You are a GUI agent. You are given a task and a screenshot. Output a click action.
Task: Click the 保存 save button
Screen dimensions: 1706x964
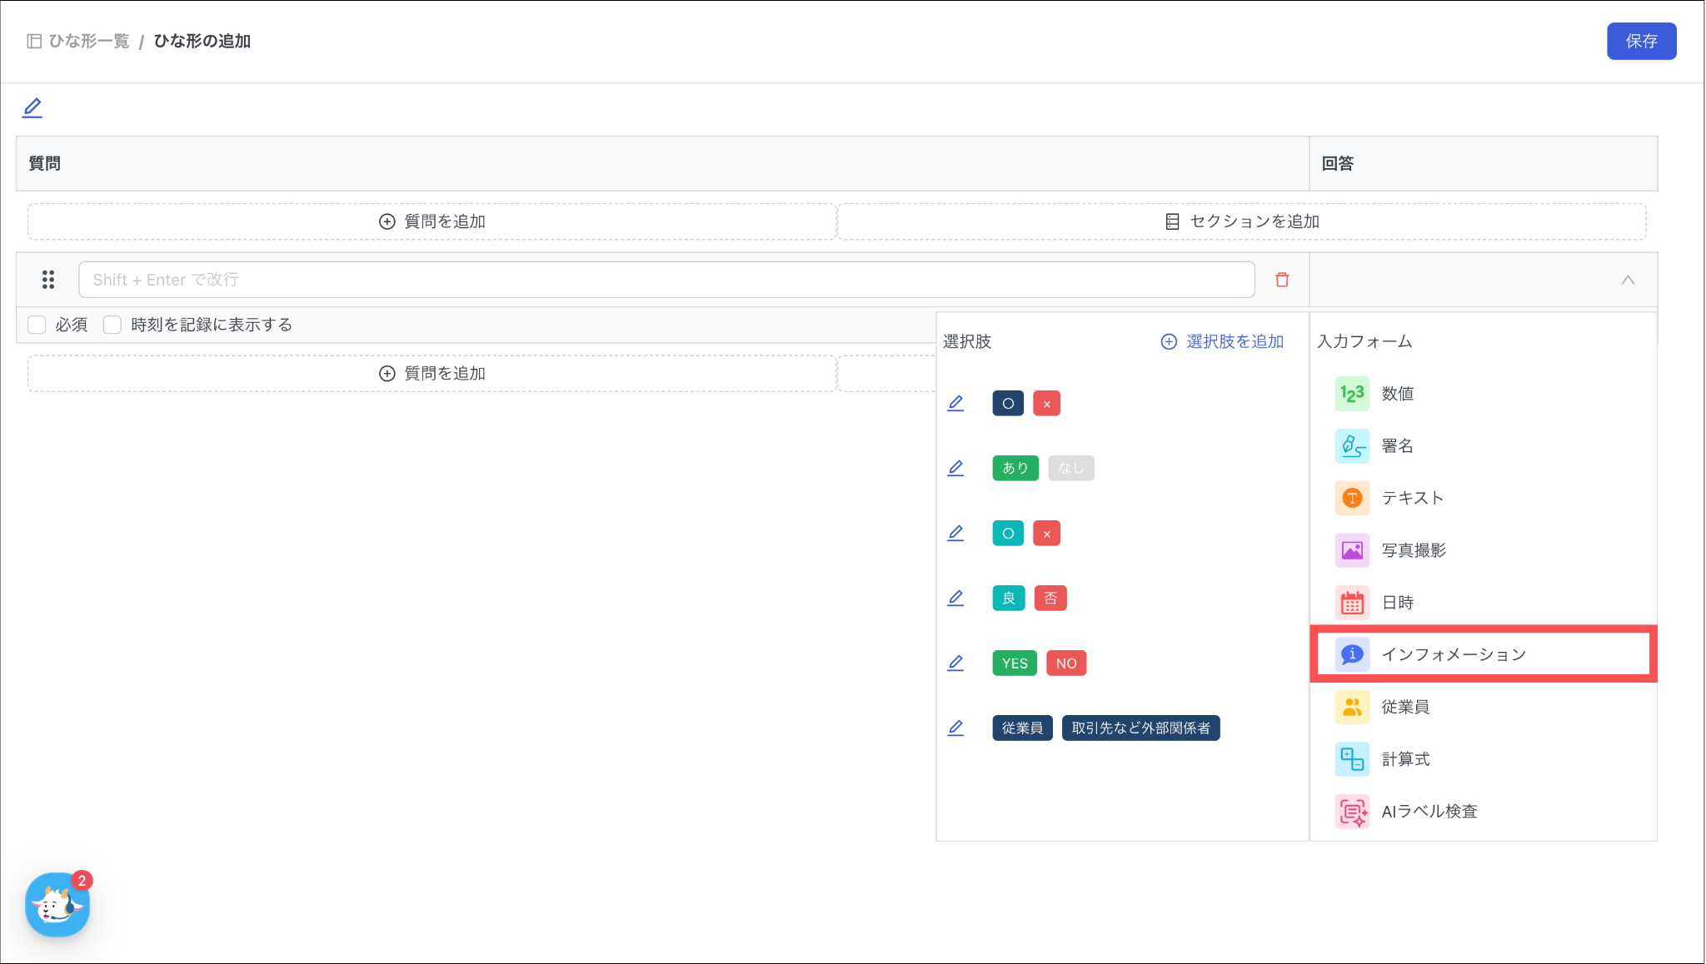(1640, 42)
